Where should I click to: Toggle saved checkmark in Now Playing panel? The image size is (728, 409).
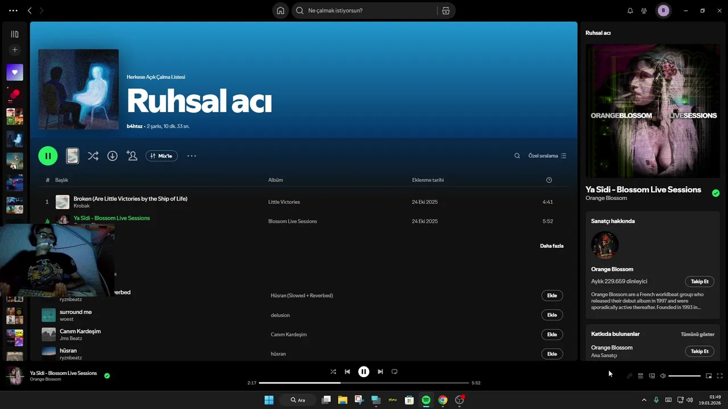pyautogui.click(x=715, y=193)
